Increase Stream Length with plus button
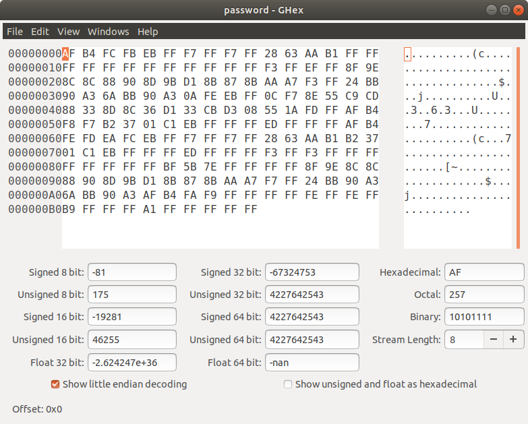This screenshot has width=528, height=424. [513, 339]
